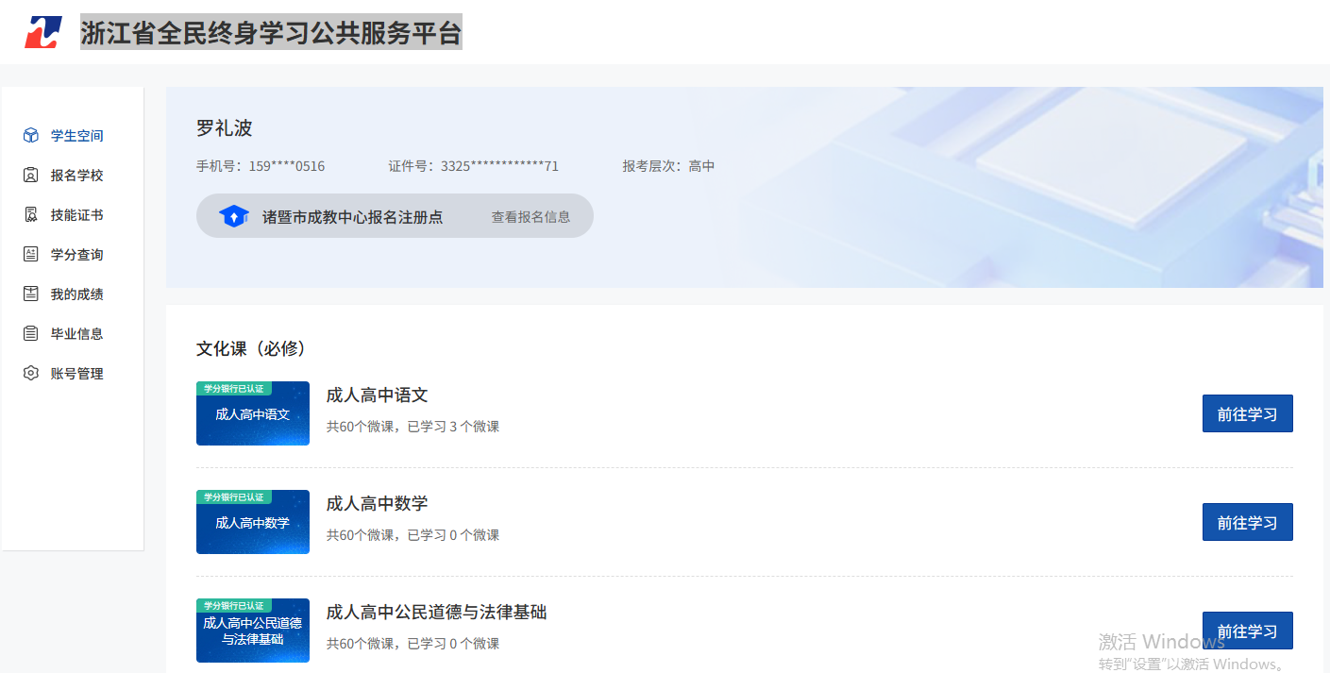
Task: Click the 报名学校 sidebar icon
Action: (31, 176)
